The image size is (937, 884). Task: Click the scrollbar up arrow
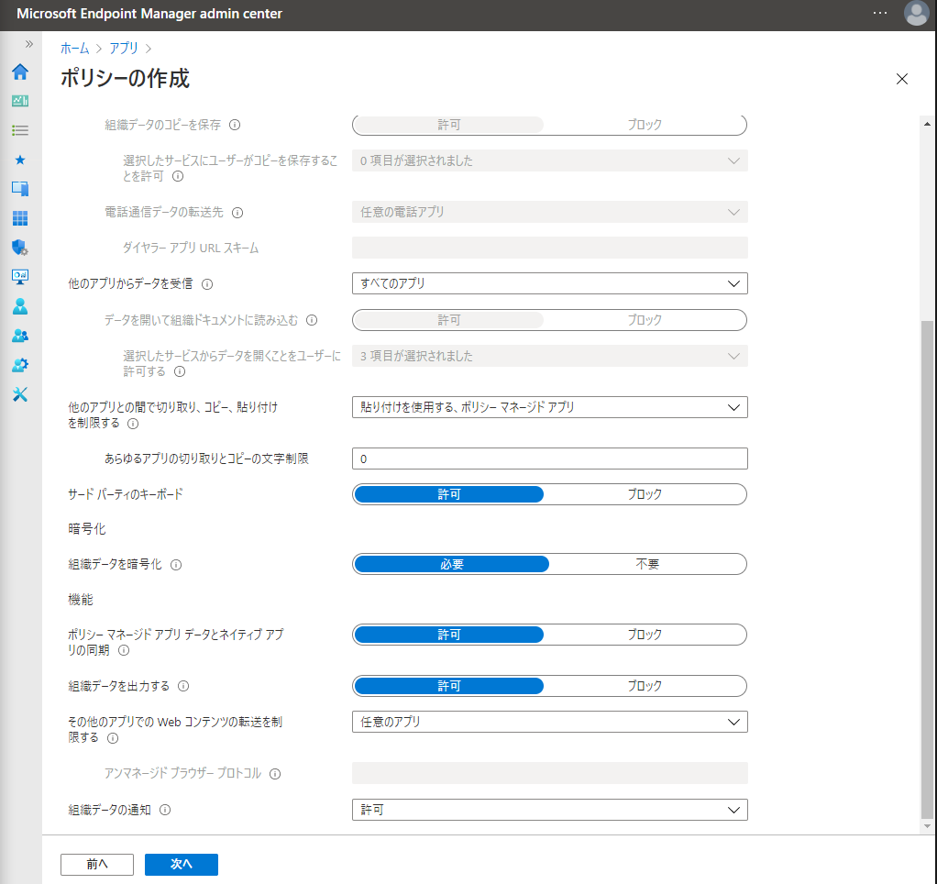(927, 124)
